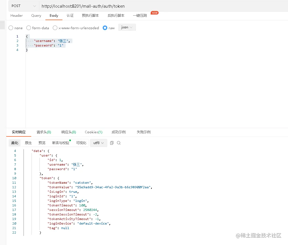Switch to the Header tab

tap(16, 16)
